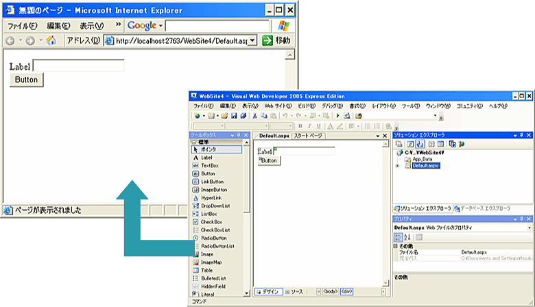Click the Copy icon in the toolbar

[264, 116]
